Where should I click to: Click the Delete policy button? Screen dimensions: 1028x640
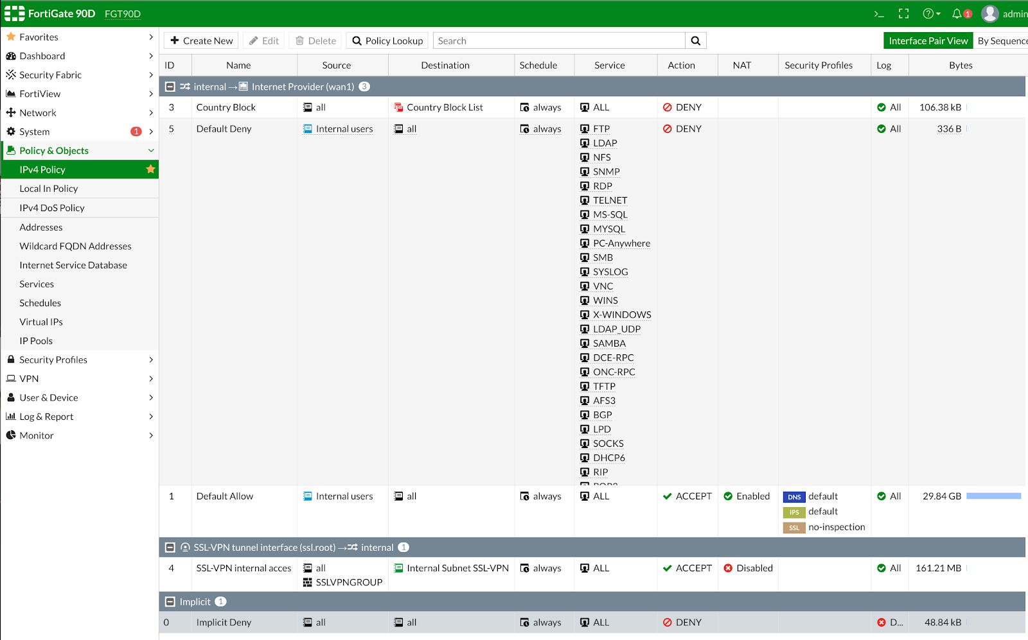point(315,40)
